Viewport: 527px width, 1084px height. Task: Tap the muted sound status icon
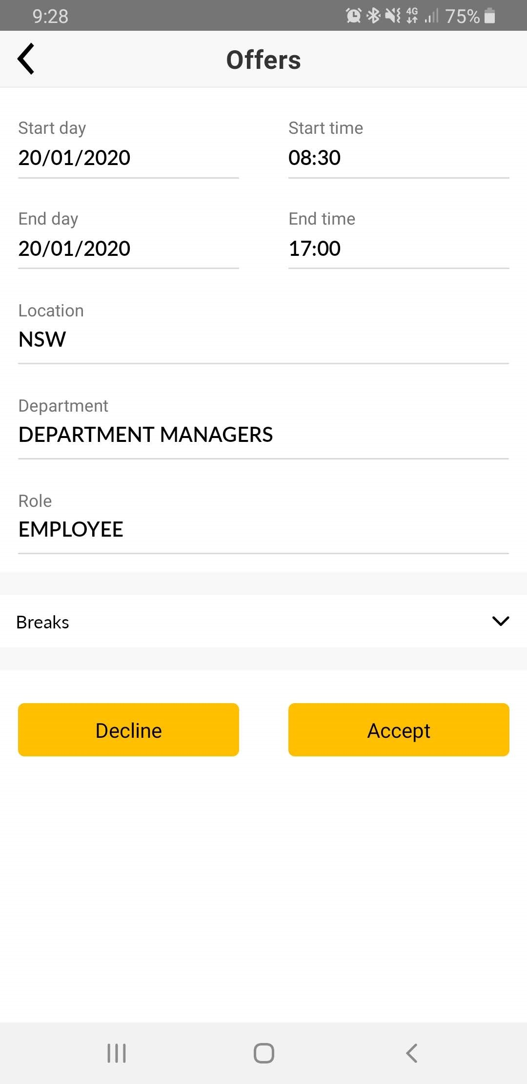(x=393, y=16)
